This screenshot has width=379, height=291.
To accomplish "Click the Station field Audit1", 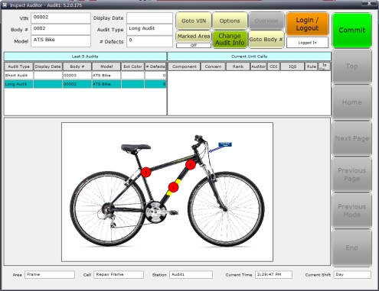I will [x=191, y=274].
